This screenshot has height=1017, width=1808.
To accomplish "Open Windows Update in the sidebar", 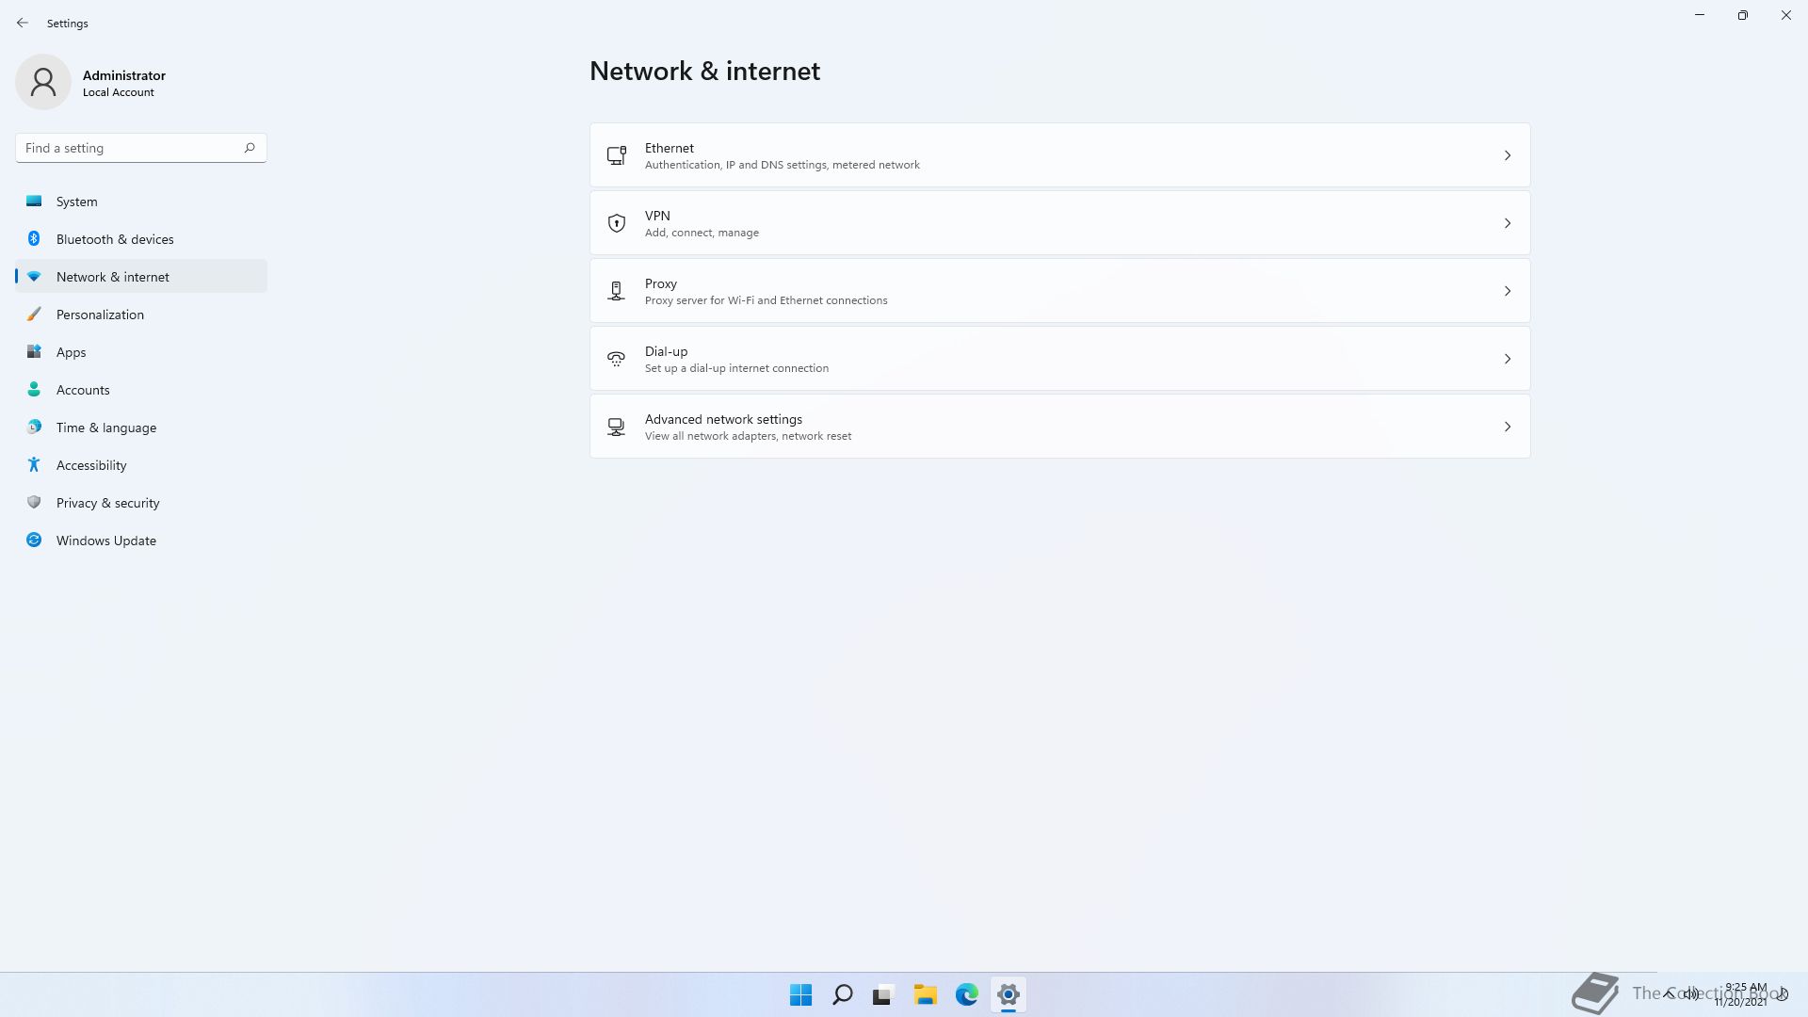I will click(106, 541).
